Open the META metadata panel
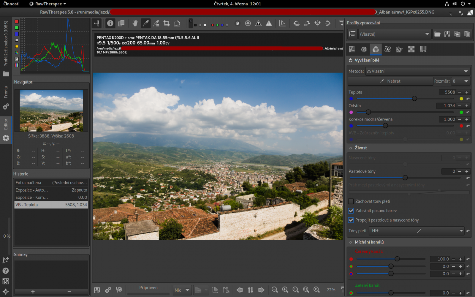 pos(423,49)
